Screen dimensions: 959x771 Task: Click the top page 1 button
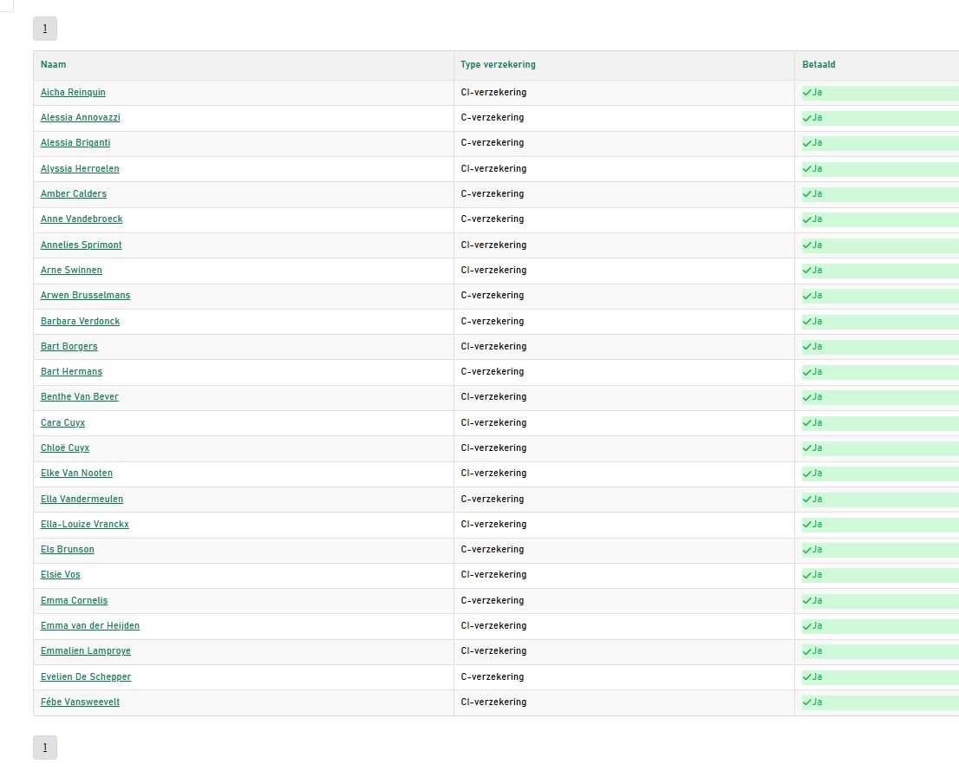45,29
